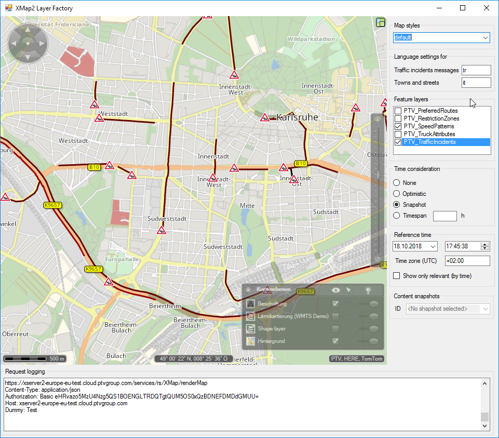Check PTV_TruckAttributes feature layer
Image resolution: width=499 pixels, height=438 pixels.
tap(398, 134)
